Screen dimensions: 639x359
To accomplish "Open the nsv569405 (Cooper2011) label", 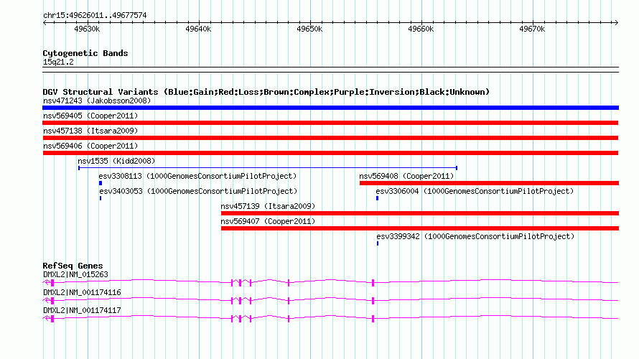I will [x=90, y=116].
